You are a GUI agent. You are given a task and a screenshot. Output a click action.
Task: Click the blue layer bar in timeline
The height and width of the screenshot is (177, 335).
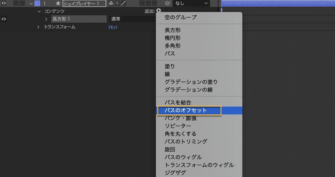tap(278, 3)
